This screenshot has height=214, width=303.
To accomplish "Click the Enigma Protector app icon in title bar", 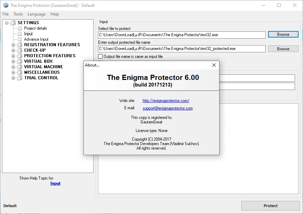I will click(x=6, y=5).
